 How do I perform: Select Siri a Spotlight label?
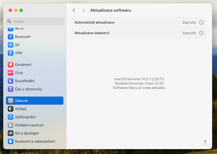point(27,133)
